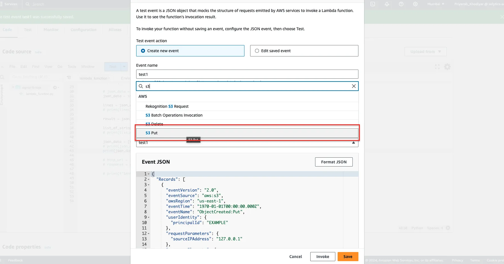Collapse JSON fold arrow on line 1
Image resolution: width=504 pixels, height=264 pixels.
[149, 174]
